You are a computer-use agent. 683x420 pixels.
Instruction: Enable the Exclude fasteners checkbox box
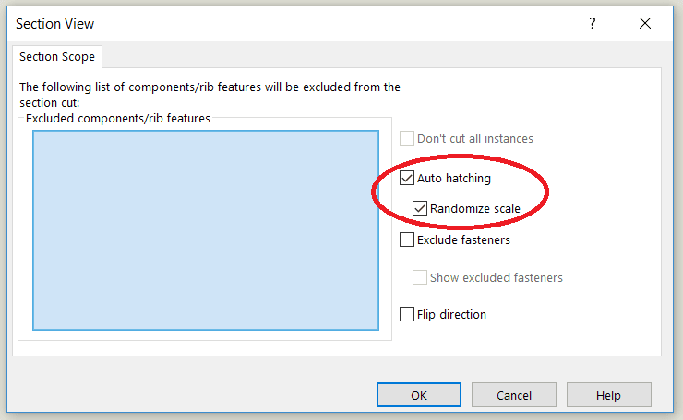point(407,239)
